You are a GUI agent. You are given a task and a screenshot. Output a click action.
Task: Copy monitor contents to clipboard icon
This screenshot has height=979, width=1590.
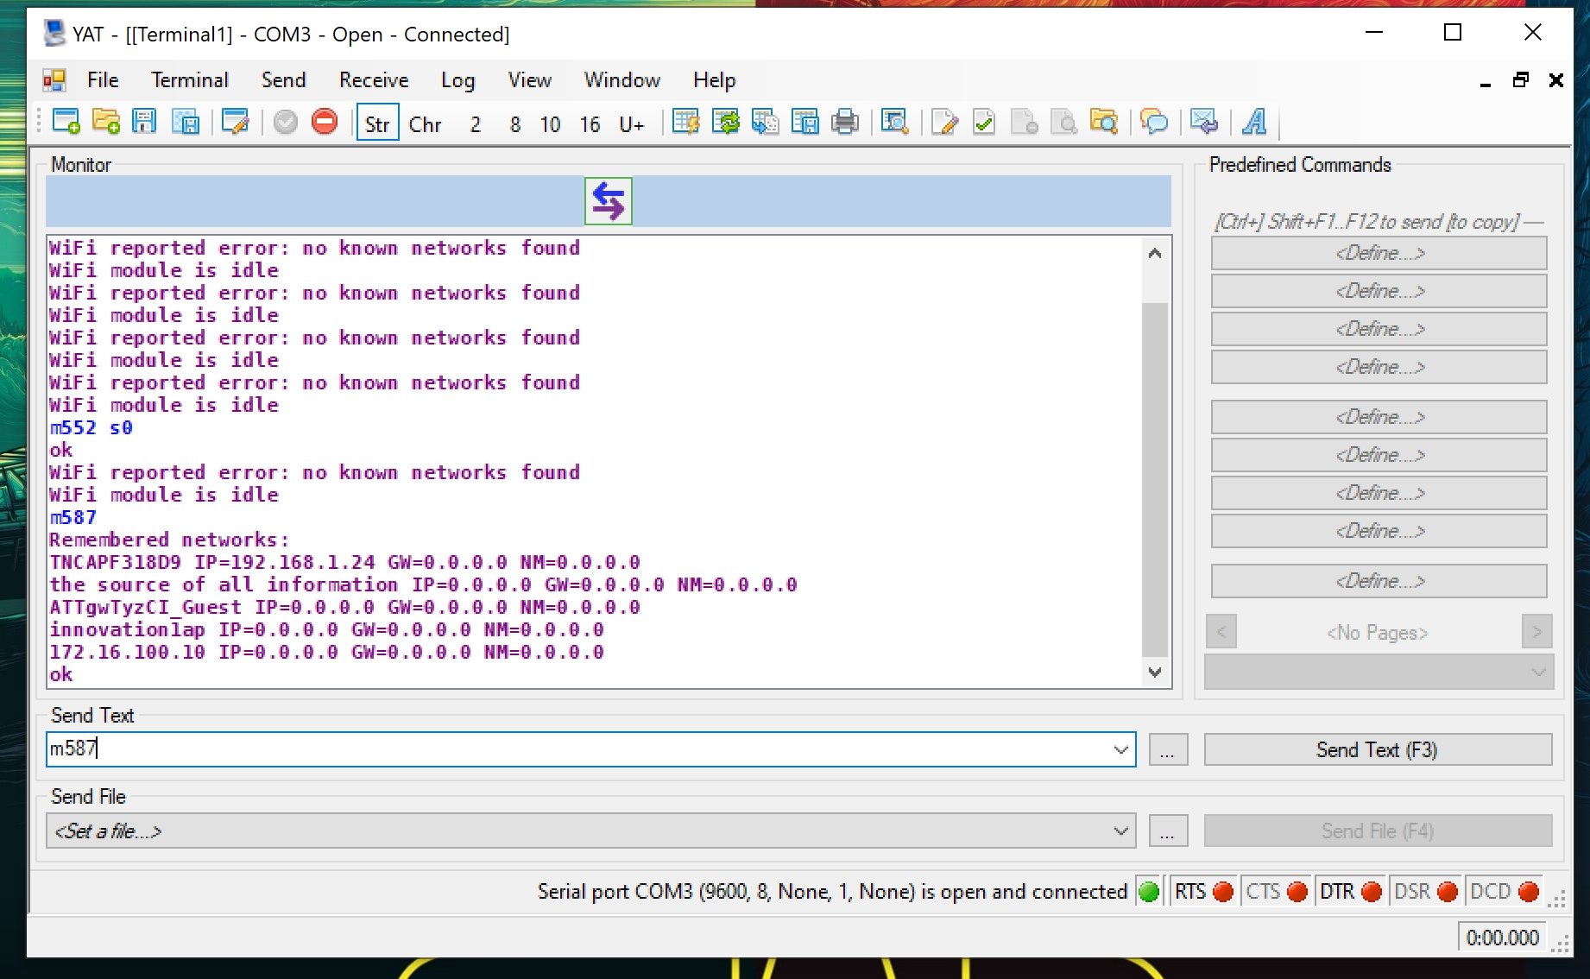[766, 123]
